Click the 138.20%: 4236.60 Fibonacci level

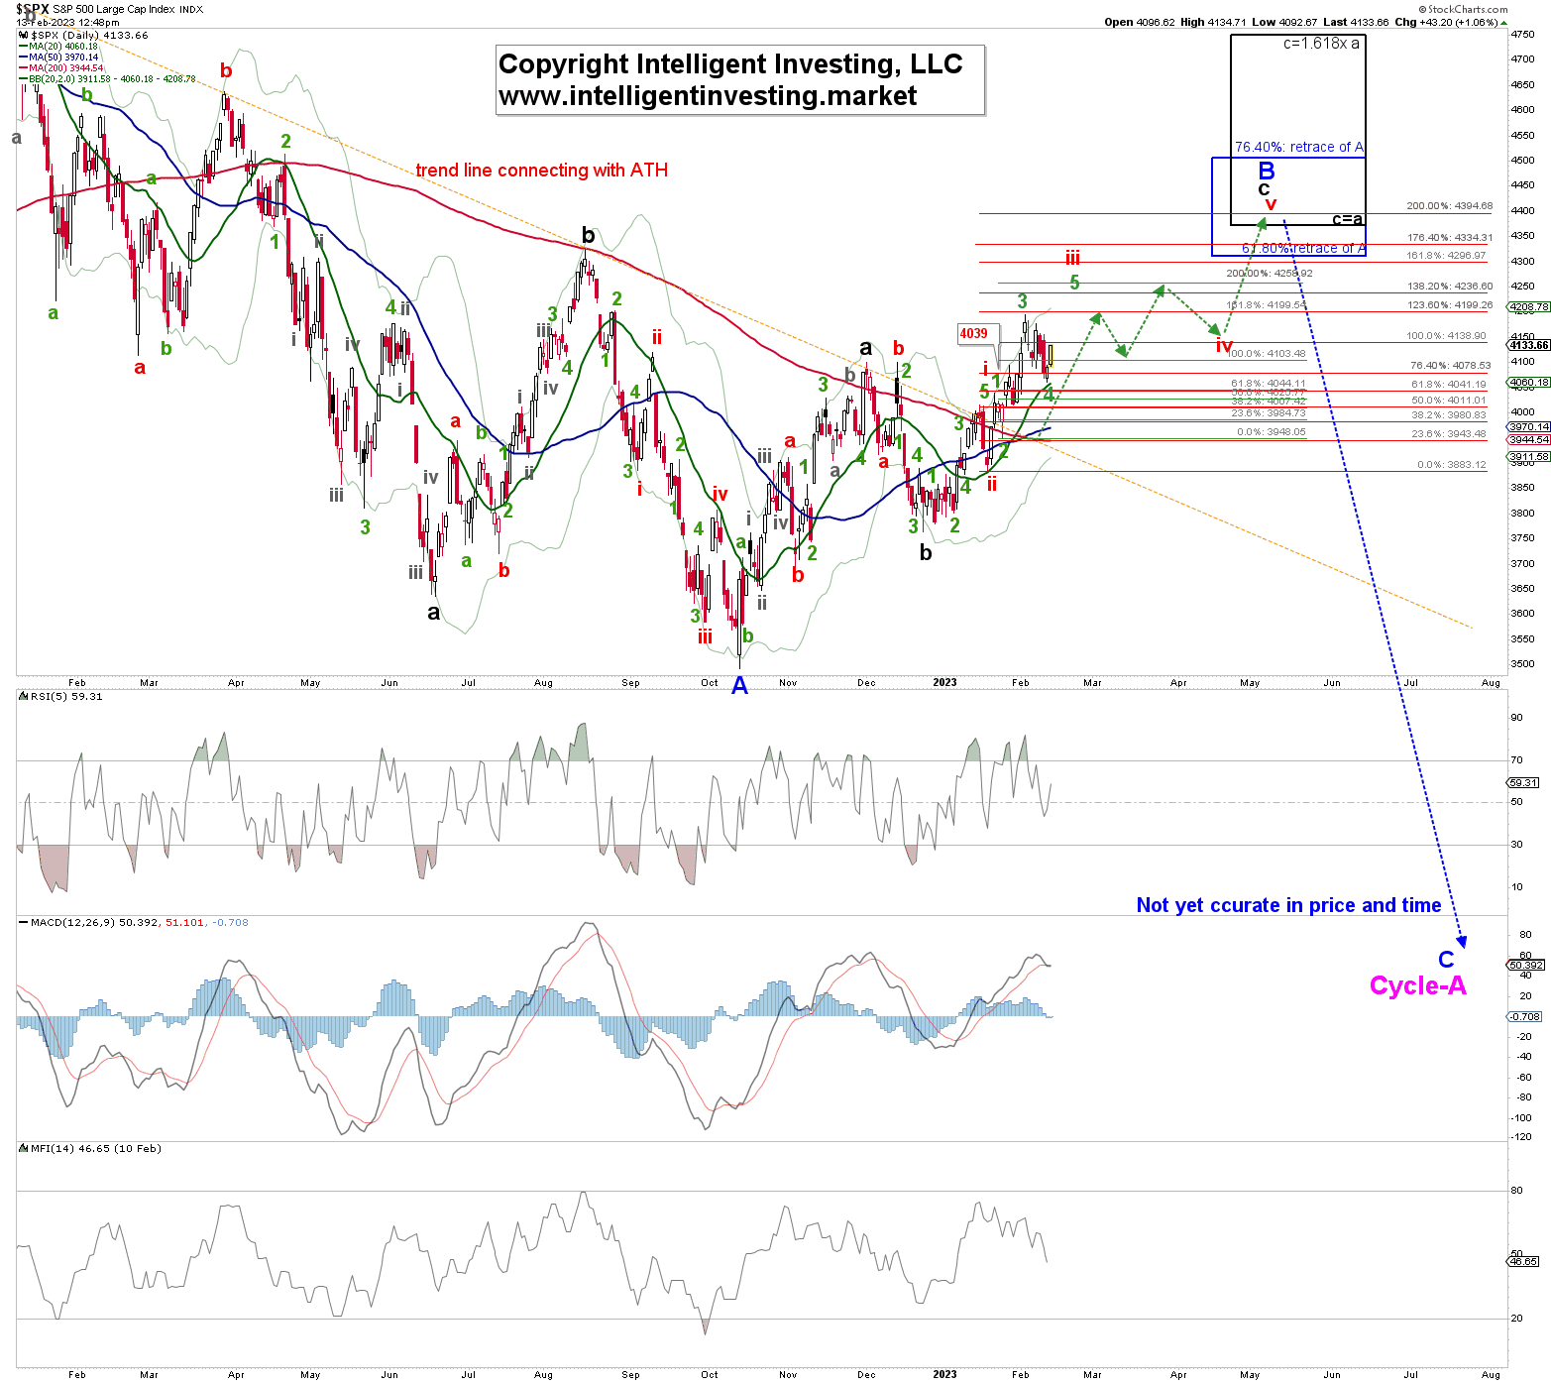[1449, 287]
